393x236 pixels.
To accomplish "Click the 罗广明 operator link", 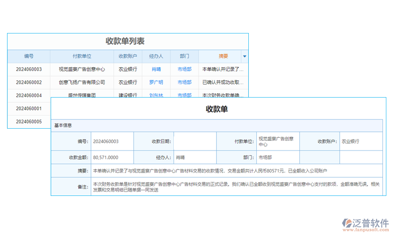I will [156, 83].
